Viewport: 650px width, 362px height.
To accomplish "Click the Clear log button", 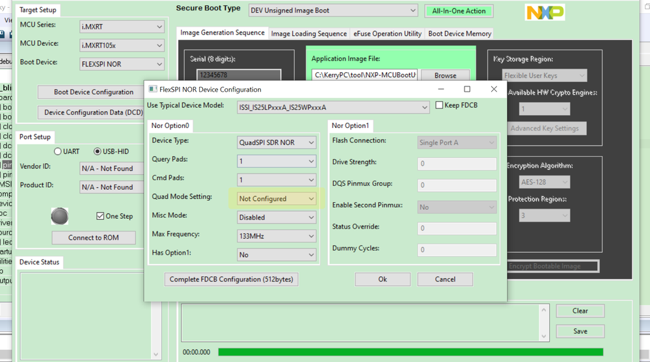I will 580,311.
